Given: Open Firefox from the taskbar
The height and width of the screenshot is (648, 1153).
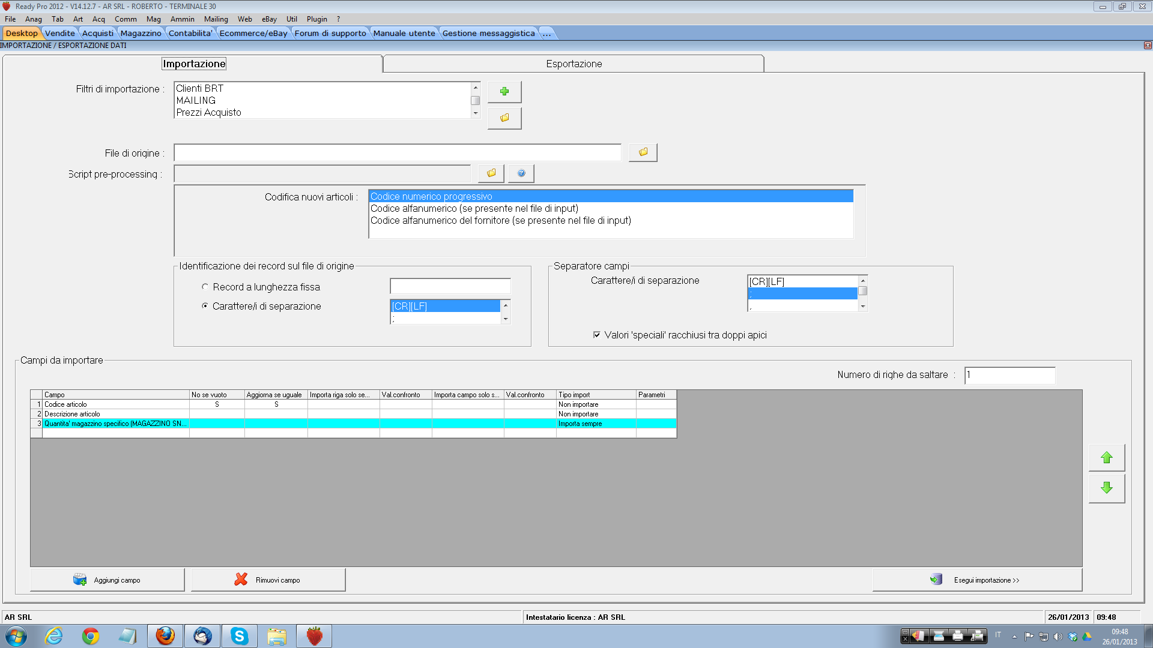Looking at the screenshot, I should 165,636.
